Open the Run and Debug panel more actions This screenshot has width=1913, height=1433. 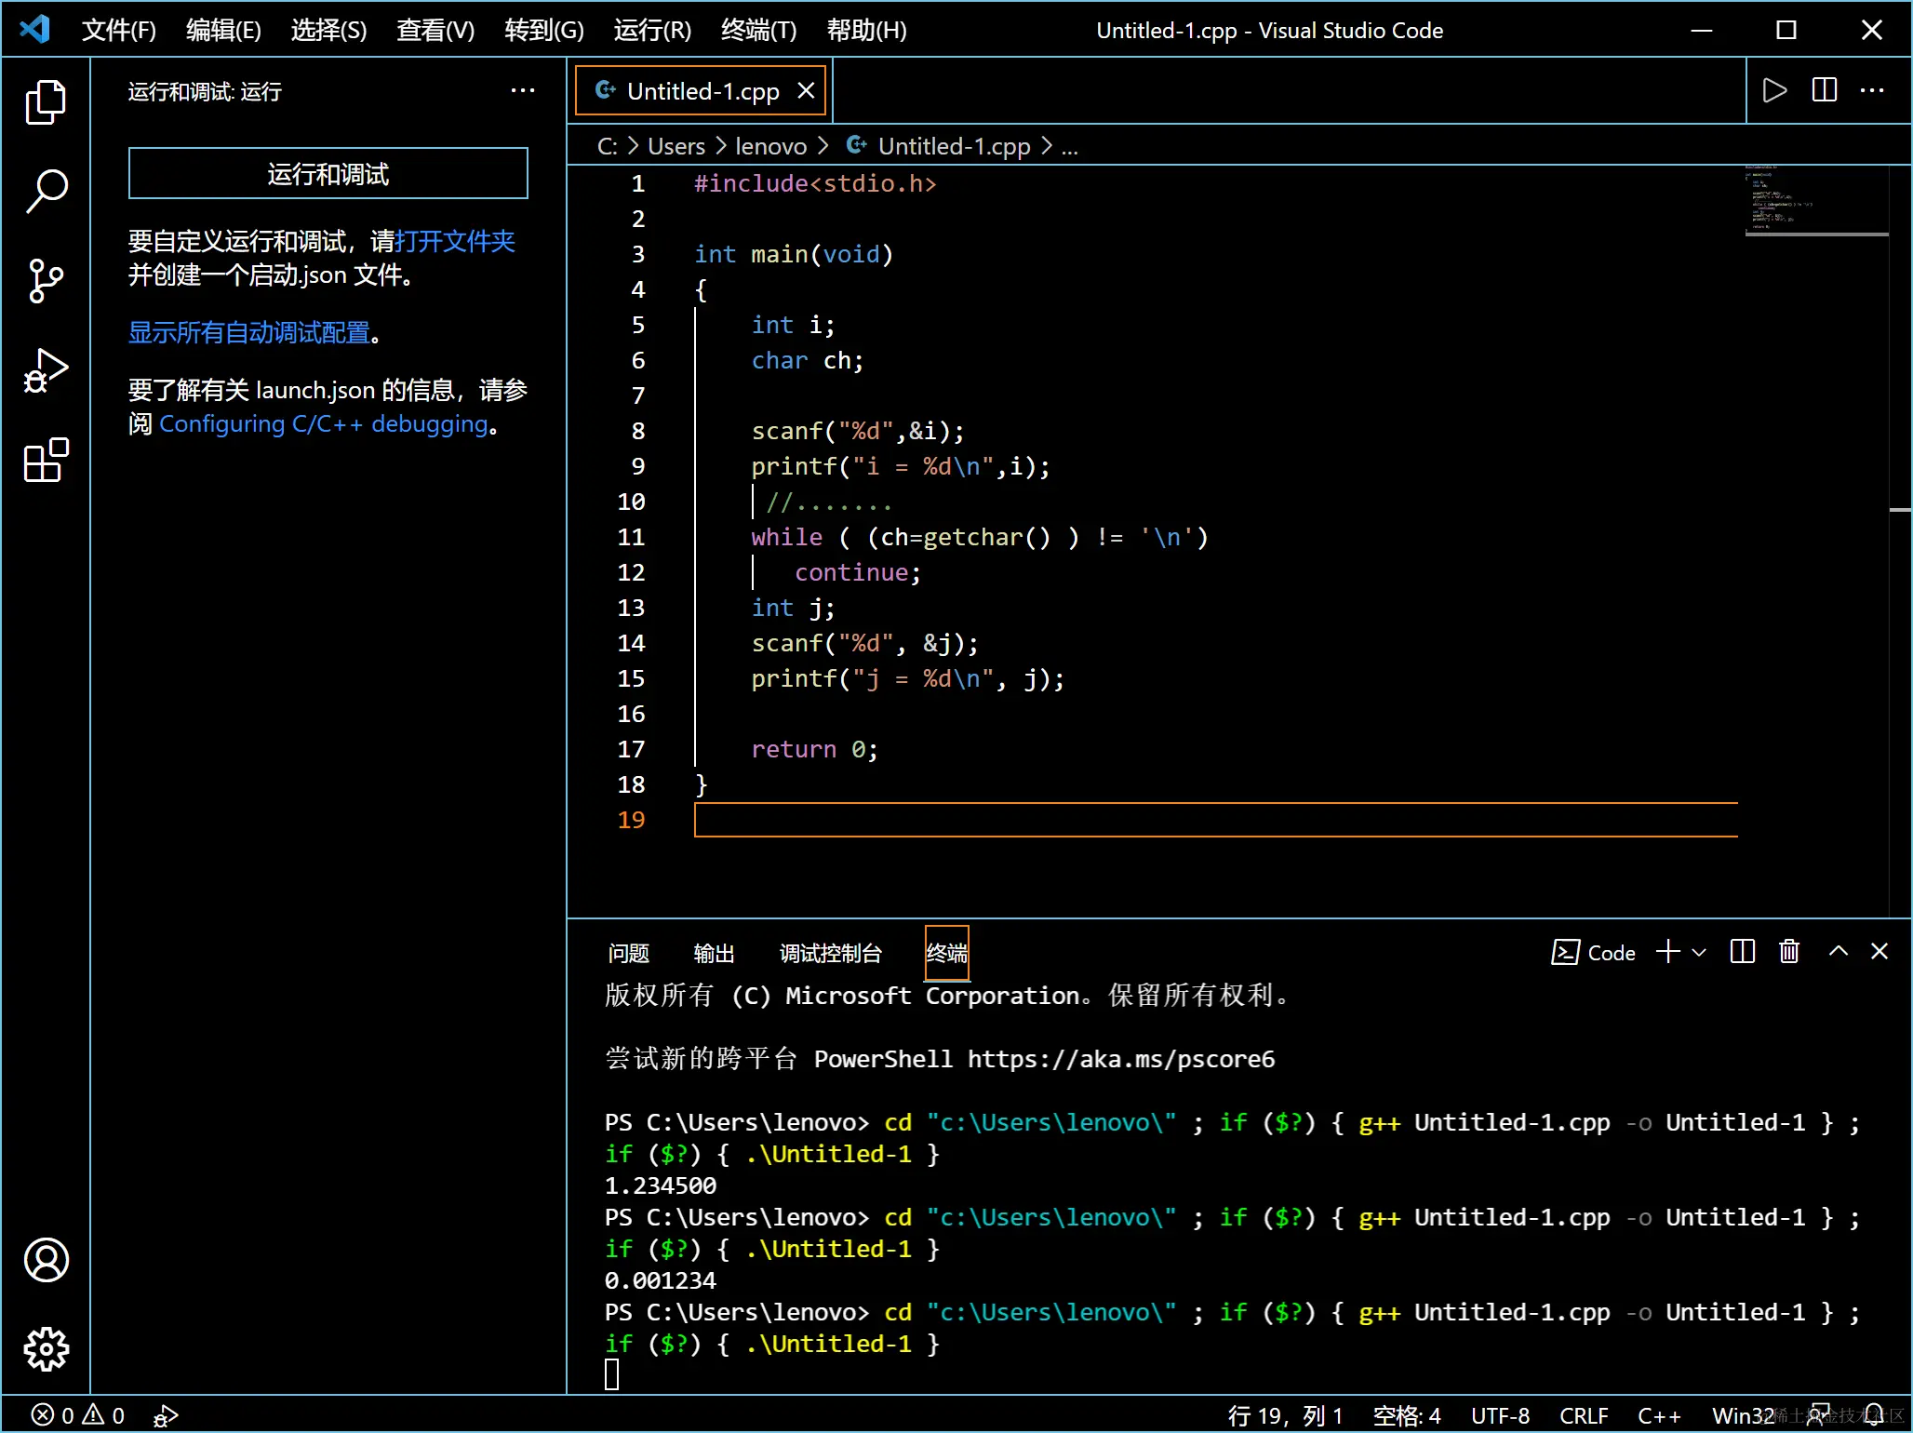point(523,91)
